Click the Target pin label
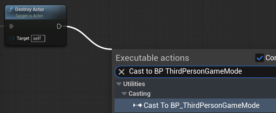Screen dimensions: 276x113 [23, 38]
